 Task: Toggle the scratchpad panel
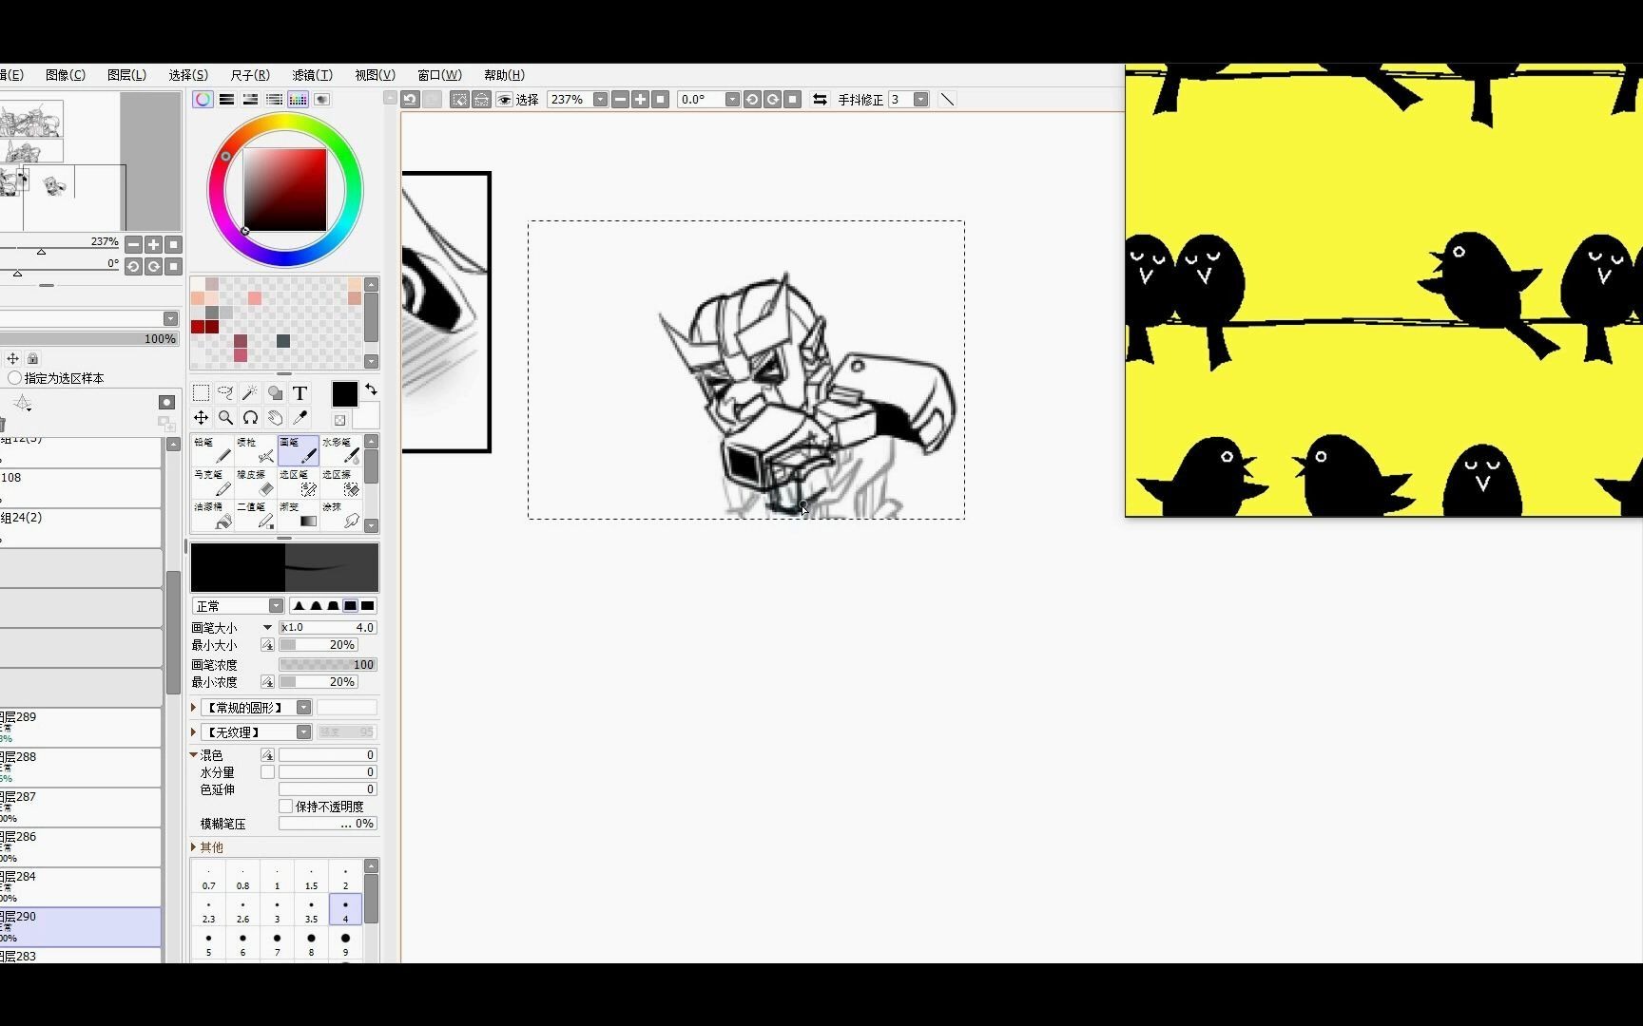[321, 99]
